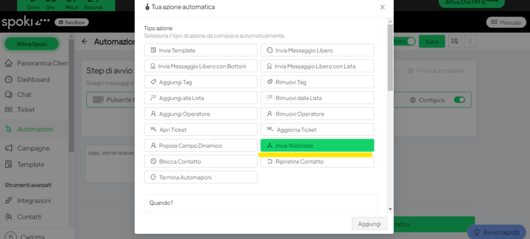Close the Tua azione automatica dialog

[x=382, y=7]
